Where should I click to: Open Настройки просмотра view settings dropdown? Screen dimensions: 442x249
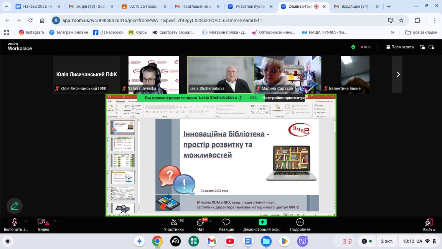pyautogui.click(x=284, y=98)
